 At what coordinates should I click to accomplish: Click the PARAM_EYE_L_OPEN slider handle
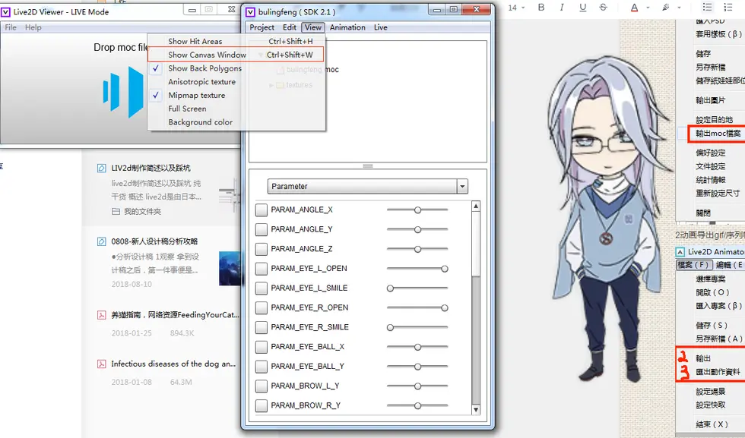445,269
